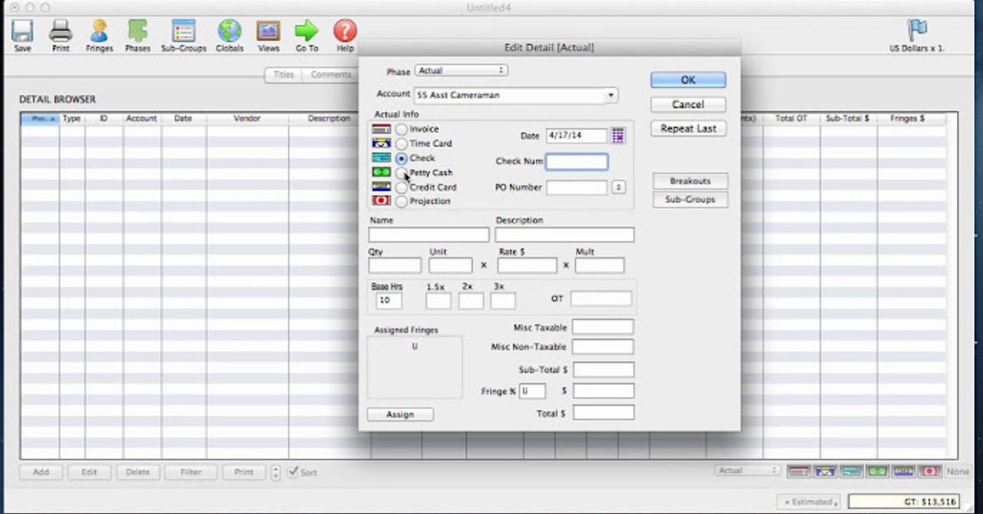Click the Projection icon in dialog

pyautogui.click(x=381, y=201)
